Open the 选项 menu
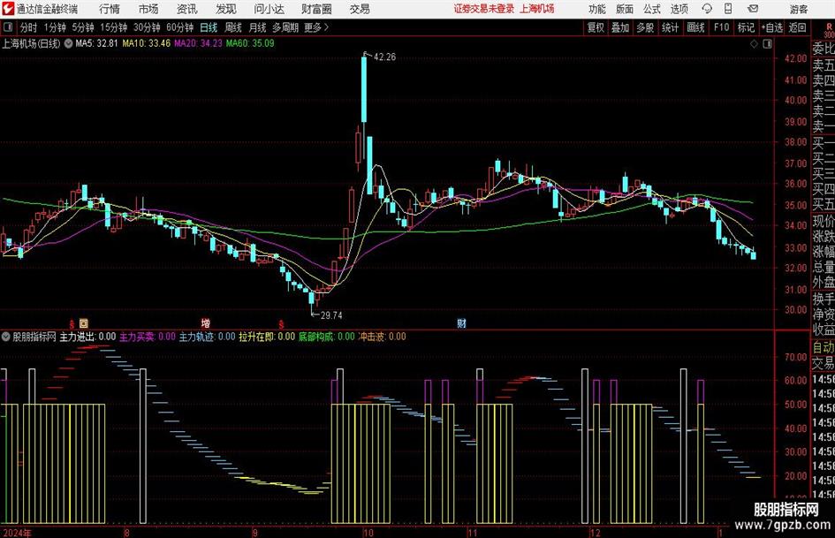This screenshot has height=538, width=835. [x=679, y=9]
